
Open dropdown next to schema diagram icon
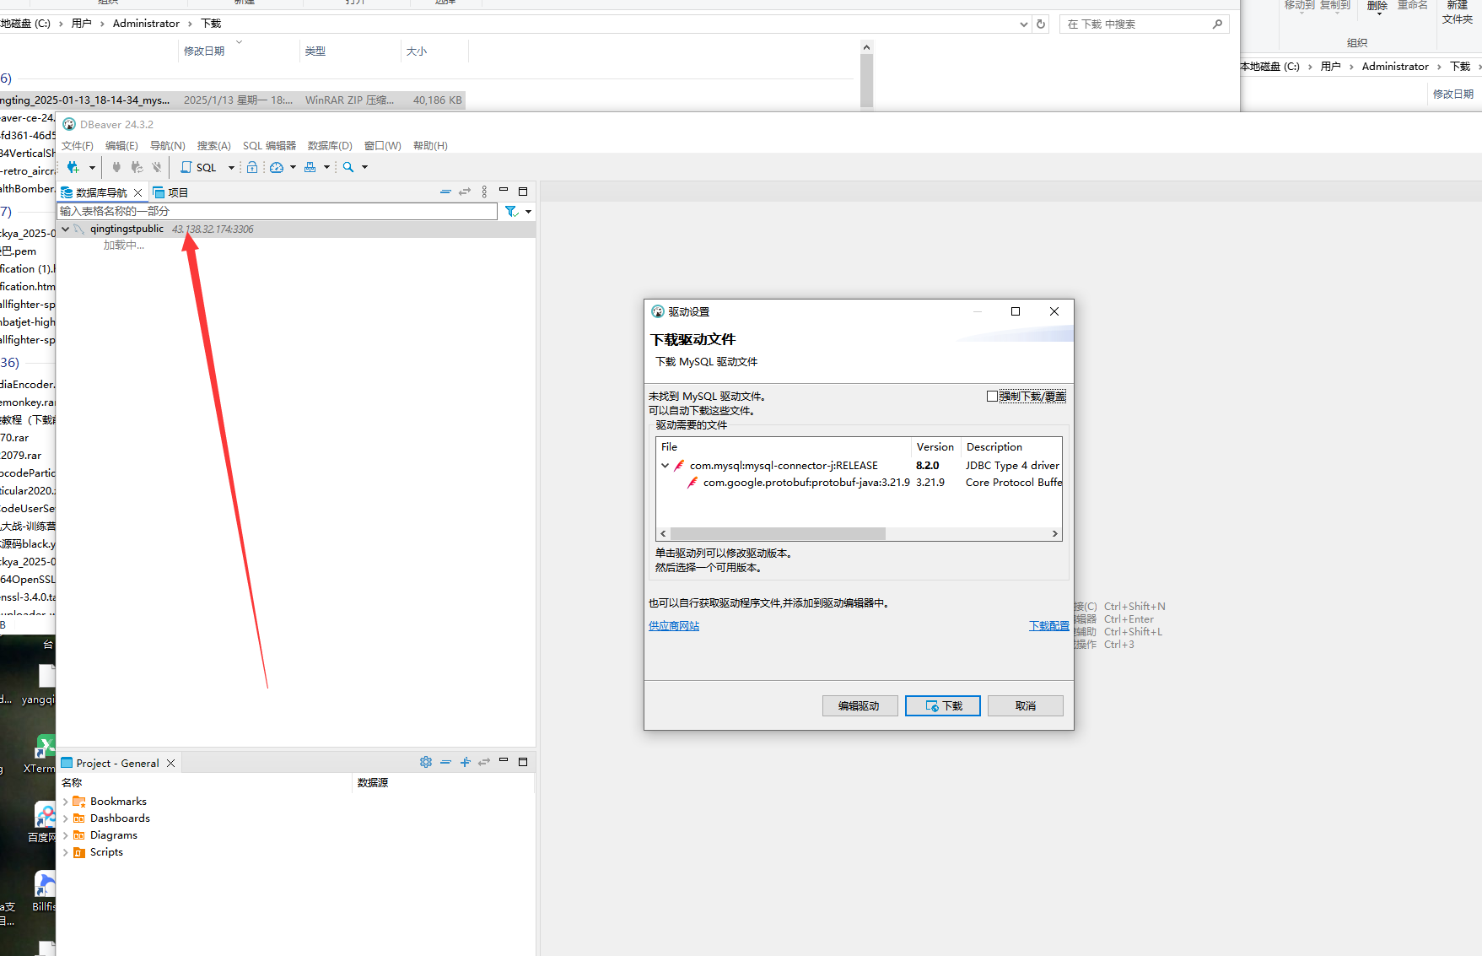click(x=326, y=167)
